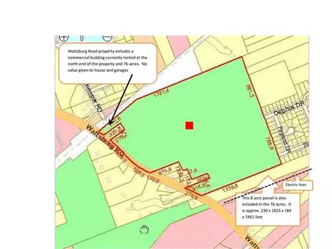Image resolution: width=332 pixels, height=249 pixels.
Task: Click the 788.9 boundary length label
Action: point(269,144)
